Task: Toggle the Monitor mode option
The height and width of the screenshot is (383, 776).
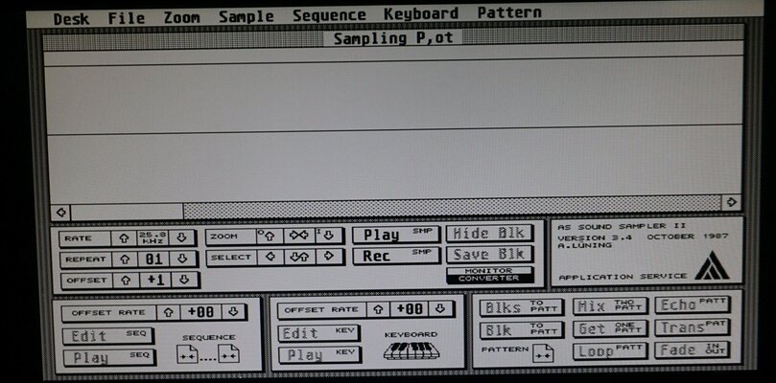Action: click(x=488, y=271)
